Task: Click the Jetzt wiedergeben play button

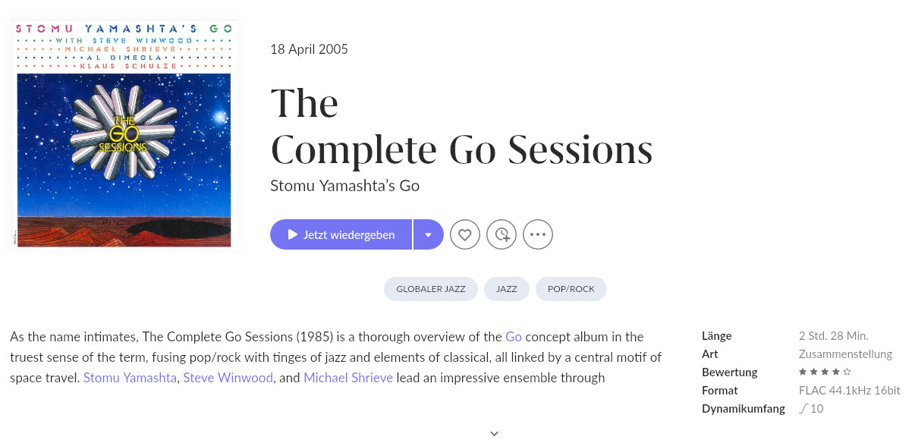Action: click(x=341, y=234)
